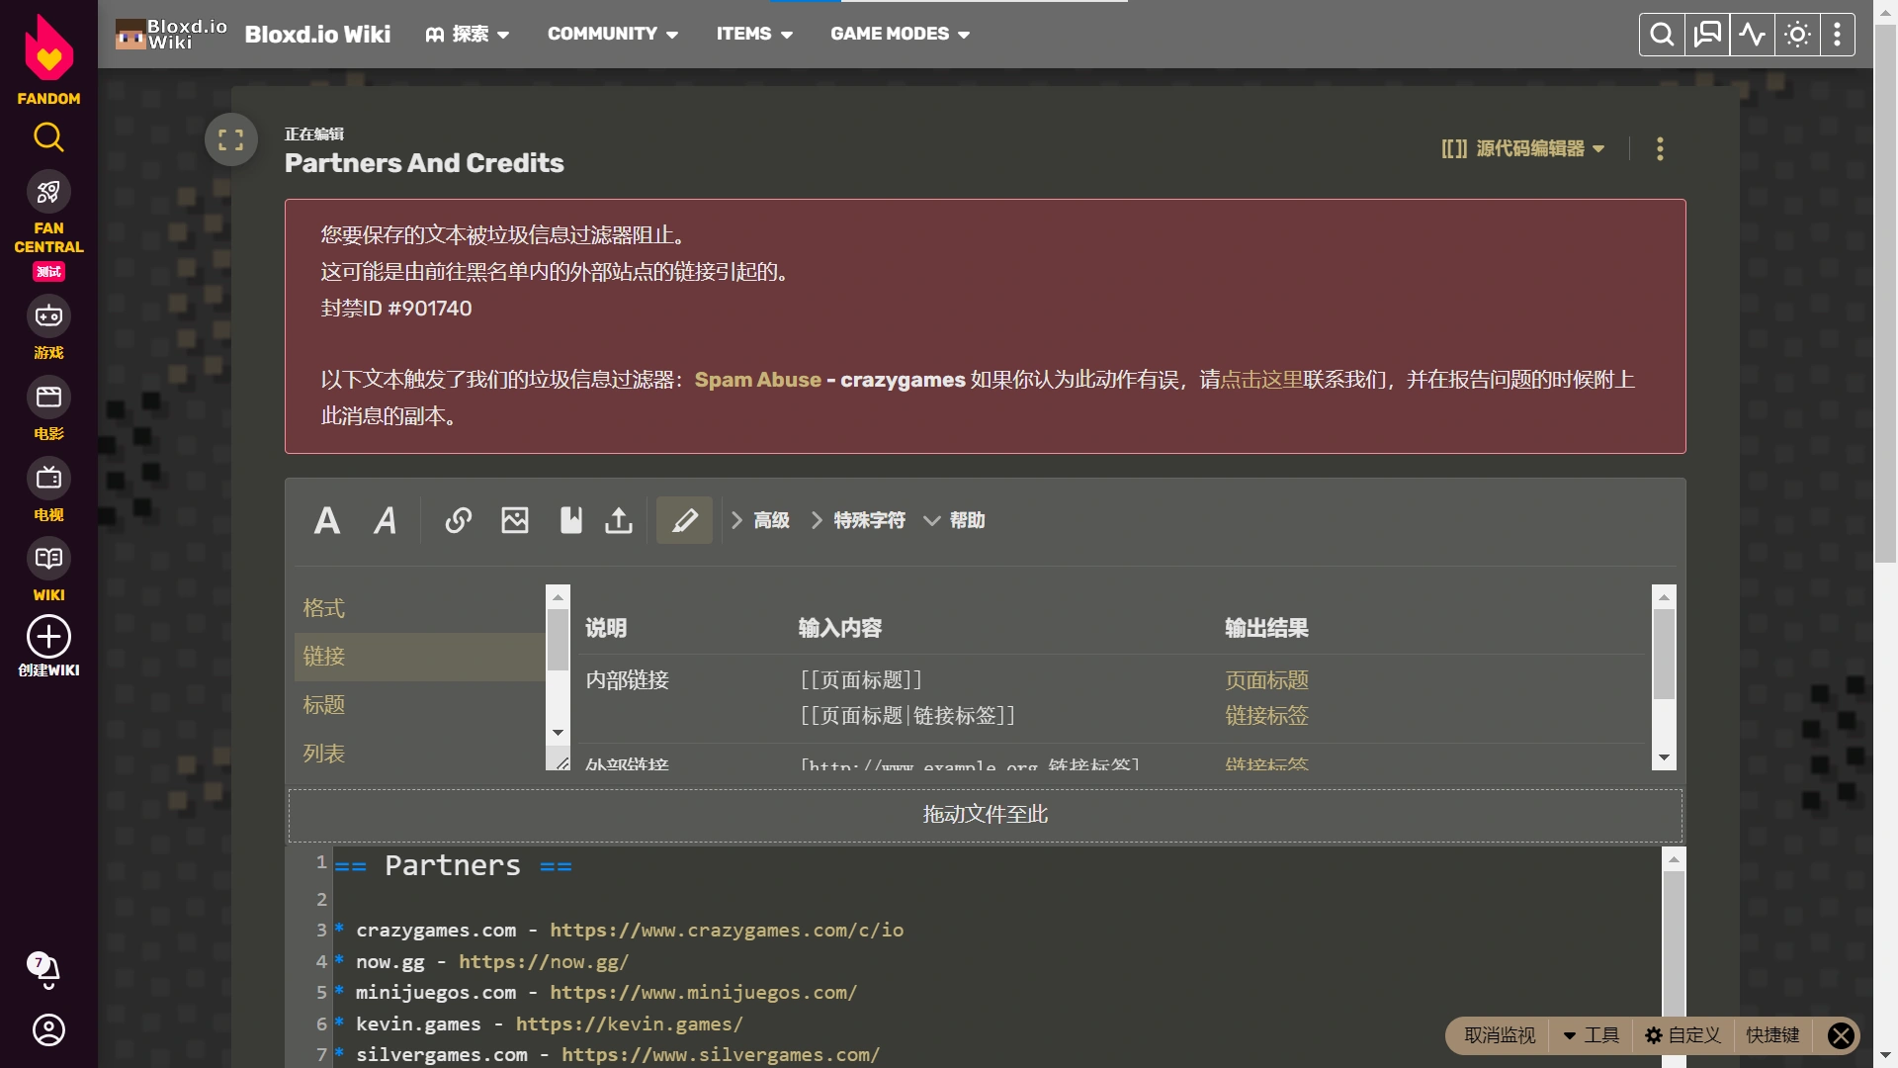
Task: Switch theme with the sun icon
Action: point(1797,35)
